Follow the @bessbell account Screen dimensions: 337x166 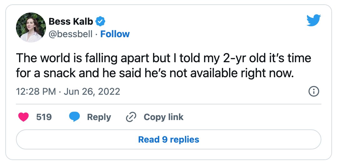click(115, 34)
